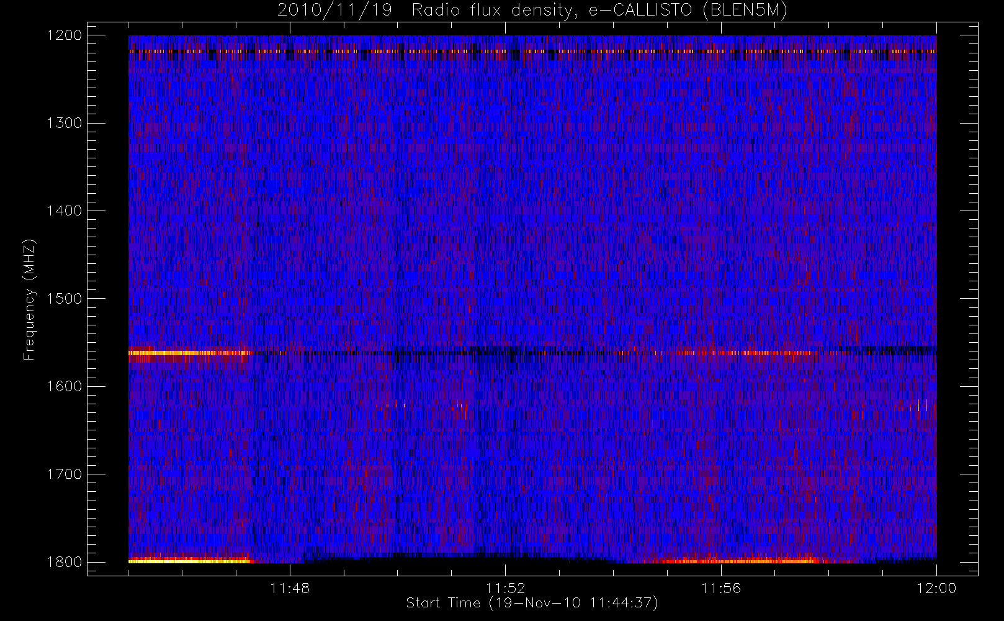Click the 1800 frequency tick label
Image resolution: width=1004 pixels, height=621 pixels.
click(65, 562)
